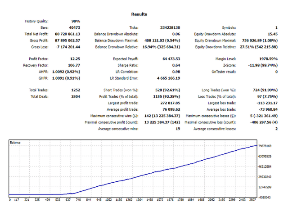288x216 pixels.
Task: Select the Total Trades count 1252
Action: [x=75, y=90]
